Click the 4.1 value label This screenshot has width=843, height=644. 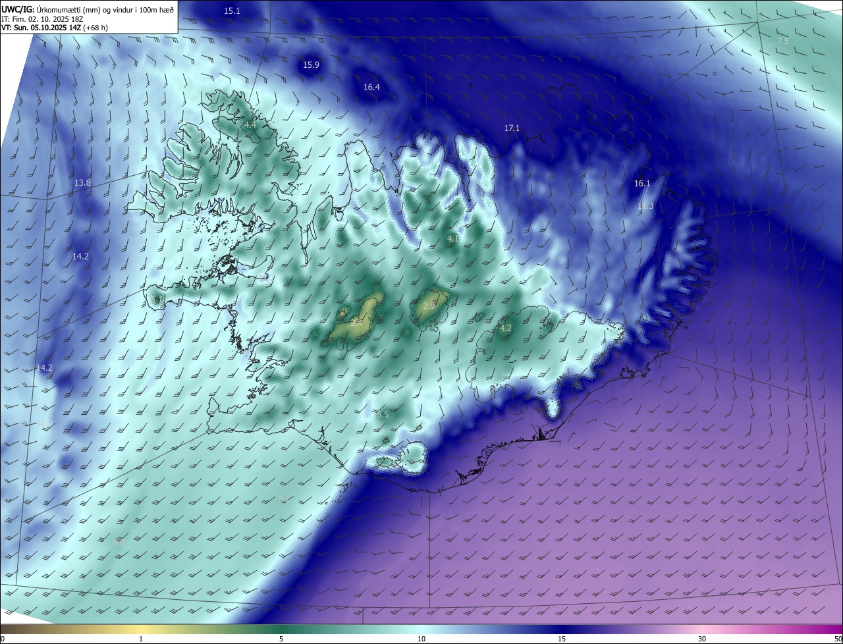click(x=453, y=238)
